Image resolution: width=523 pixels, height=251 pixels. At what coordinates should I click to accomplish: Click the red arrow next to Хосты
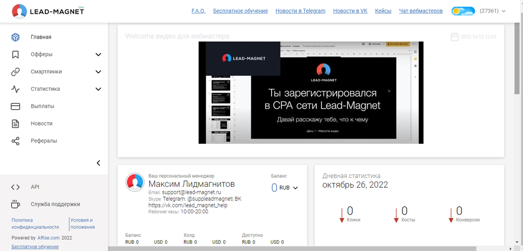396,215
